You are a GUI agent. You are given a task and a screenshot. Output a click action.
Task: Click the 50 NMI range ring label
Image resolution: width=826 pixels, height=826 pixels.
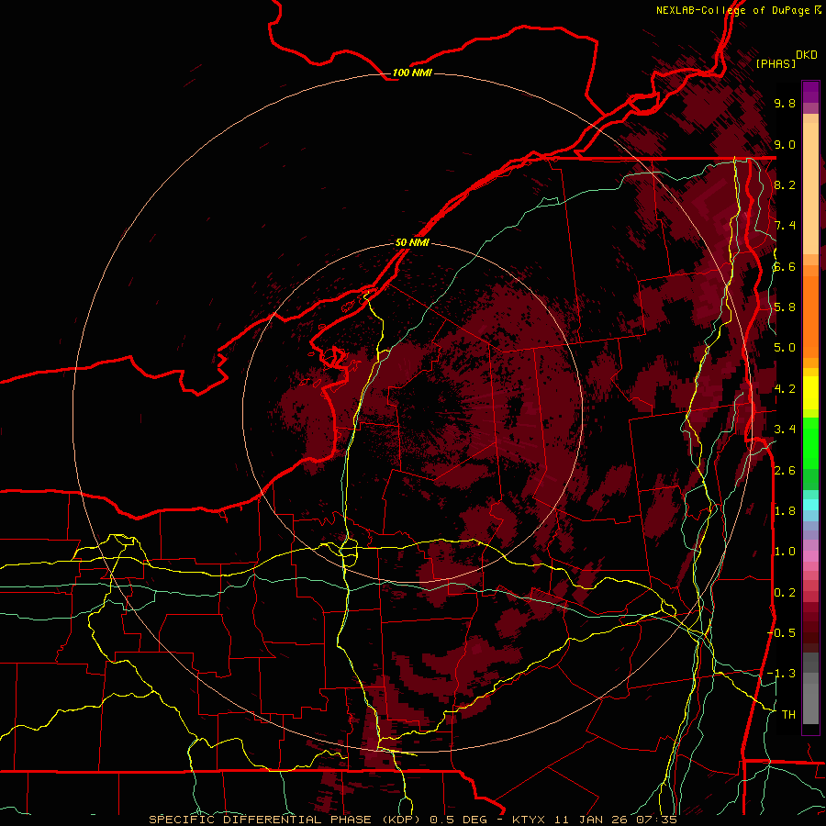coord(412,242)
